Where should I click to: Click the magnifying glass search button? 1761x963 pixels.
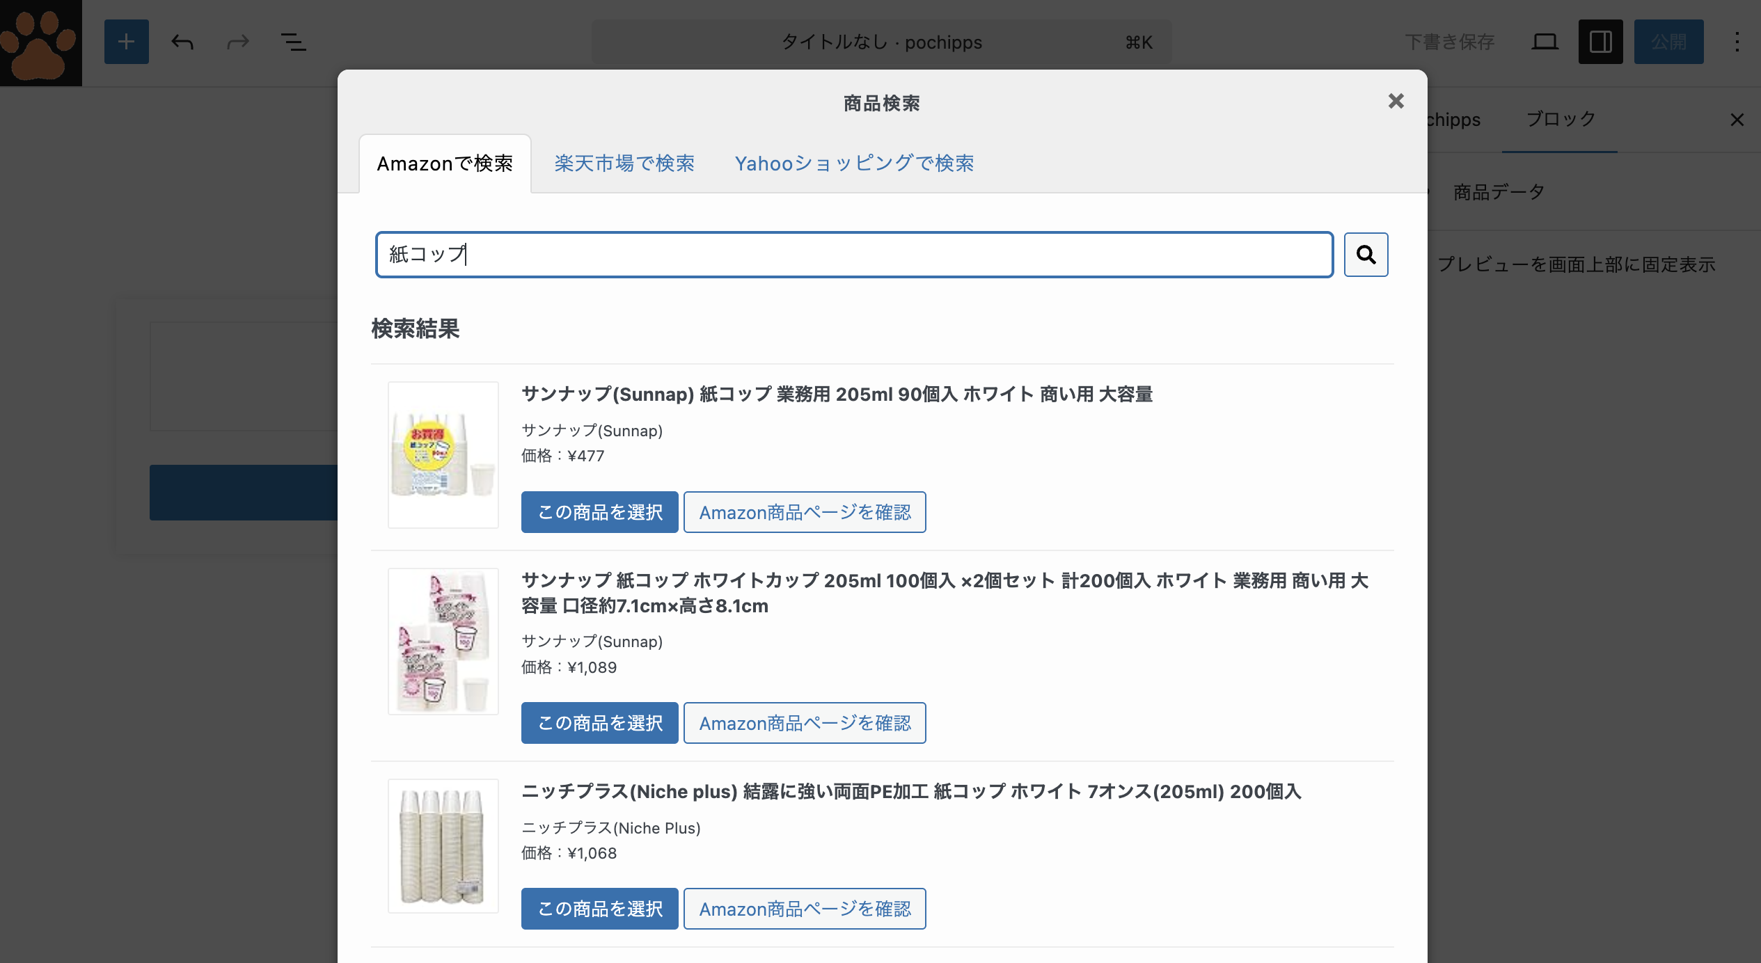[x=1365, y=255]
